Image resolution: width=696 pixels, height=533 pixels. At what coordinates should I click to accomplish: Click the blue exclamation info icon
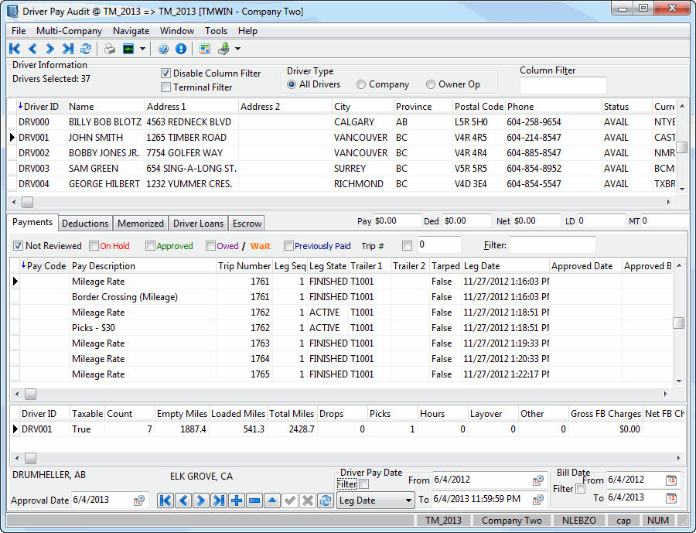click(181, 49)
